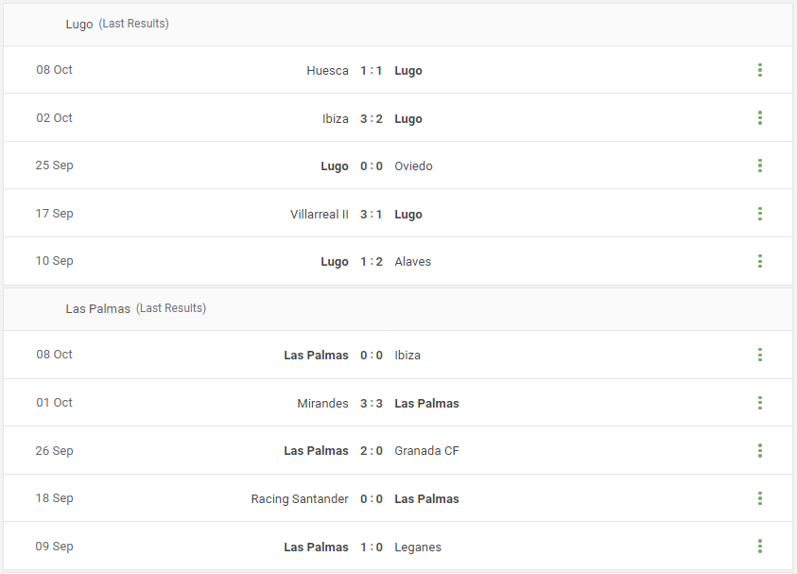Open Villarreal II team link

click(320, 214)
